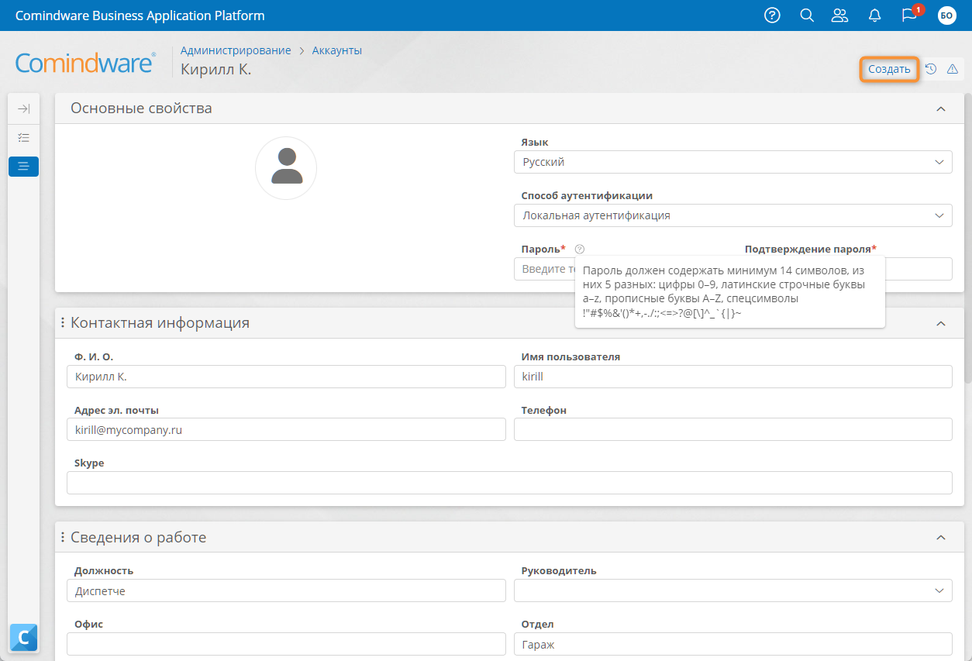Click the Телефон input field
Screen dimensions: 972x661
732,429
